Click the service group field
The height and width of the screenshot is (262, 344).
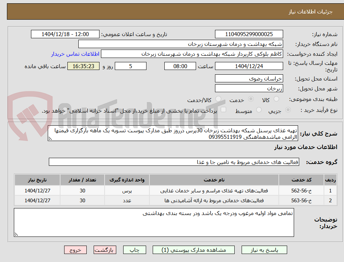coord(174,162)
